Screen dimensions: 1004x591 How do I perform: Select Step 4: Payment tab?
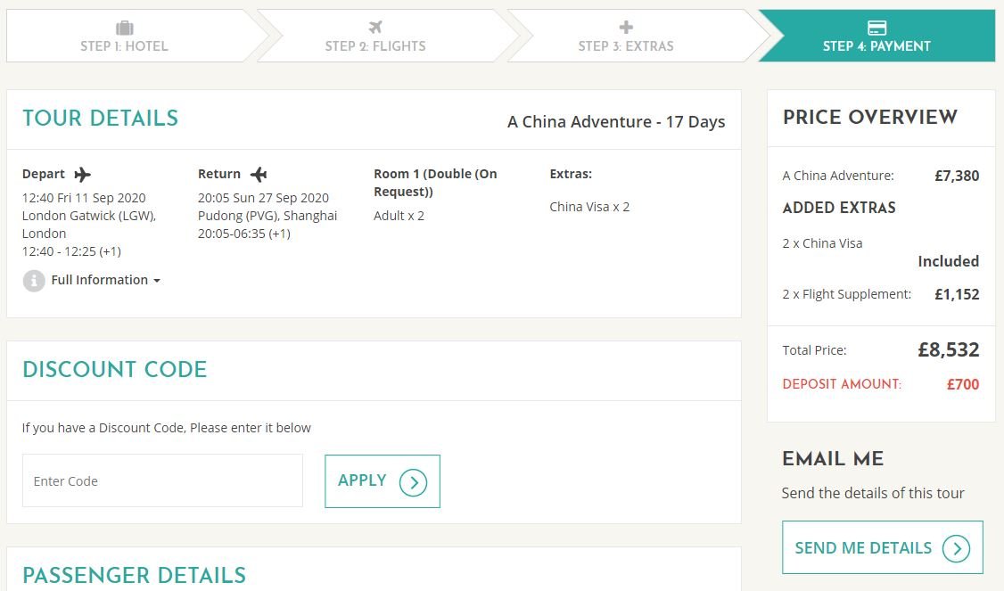(x=876, y=36)
